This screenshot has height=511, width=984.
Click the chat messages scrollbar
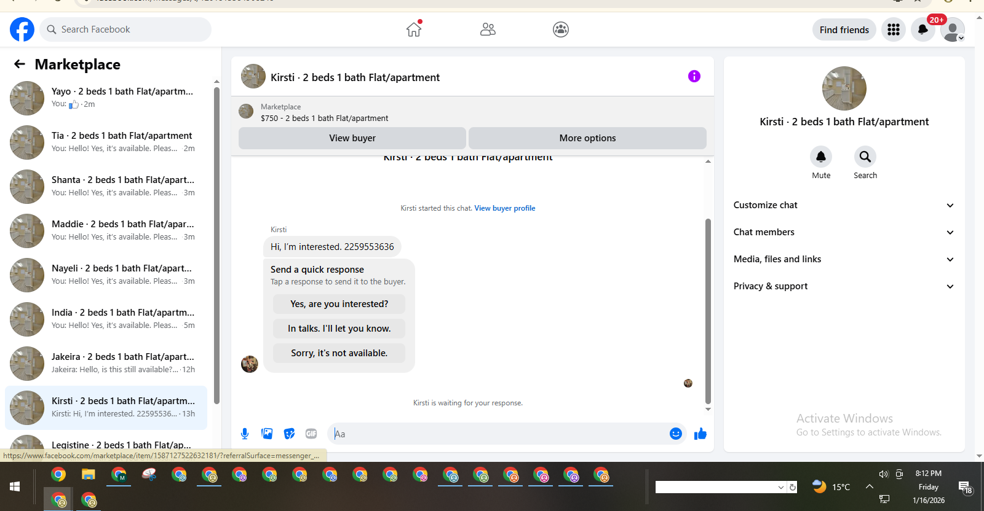tap(708, 310)
